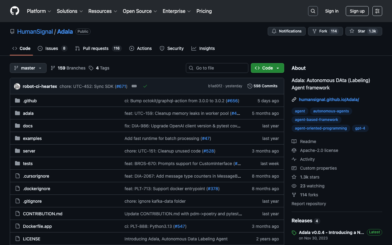Enable repository Notifications
The image size is (392, 245).
tap(286, 31)
